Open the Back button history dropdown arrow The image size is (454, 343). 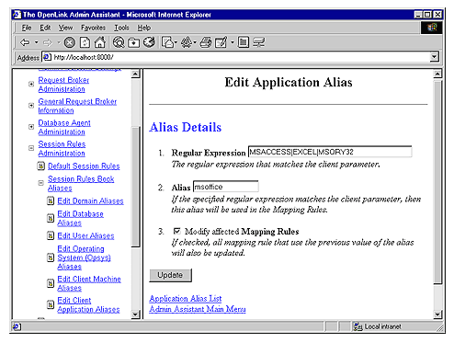pyautogui.click(x=36, y=42)
